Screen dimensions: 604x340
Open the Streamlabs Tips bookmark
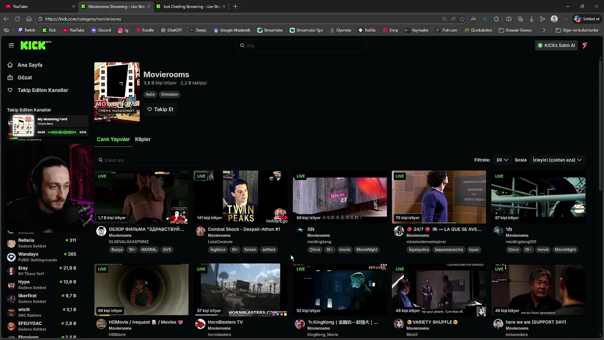click(x=306, y=30)
